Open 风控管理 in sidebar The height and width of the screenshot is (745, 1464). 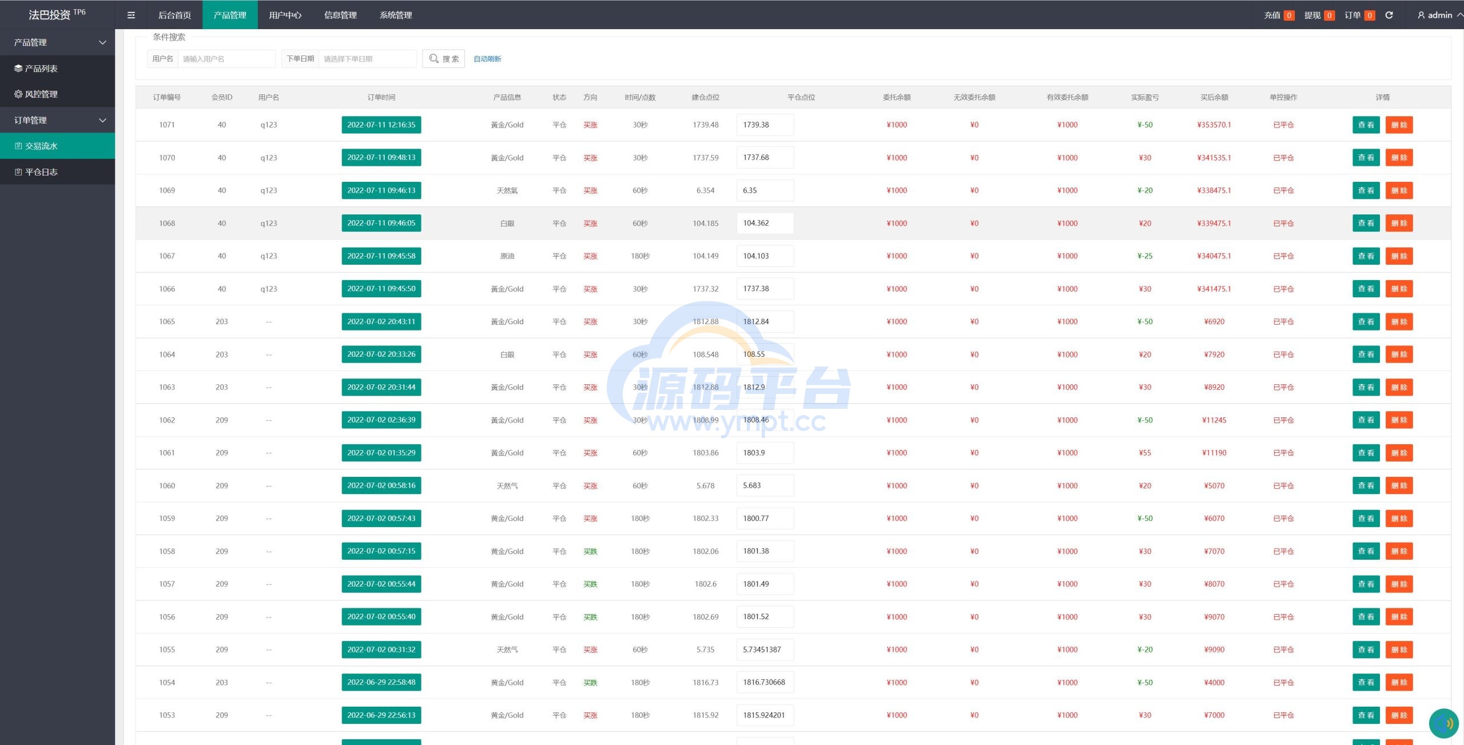pos(57,94)
